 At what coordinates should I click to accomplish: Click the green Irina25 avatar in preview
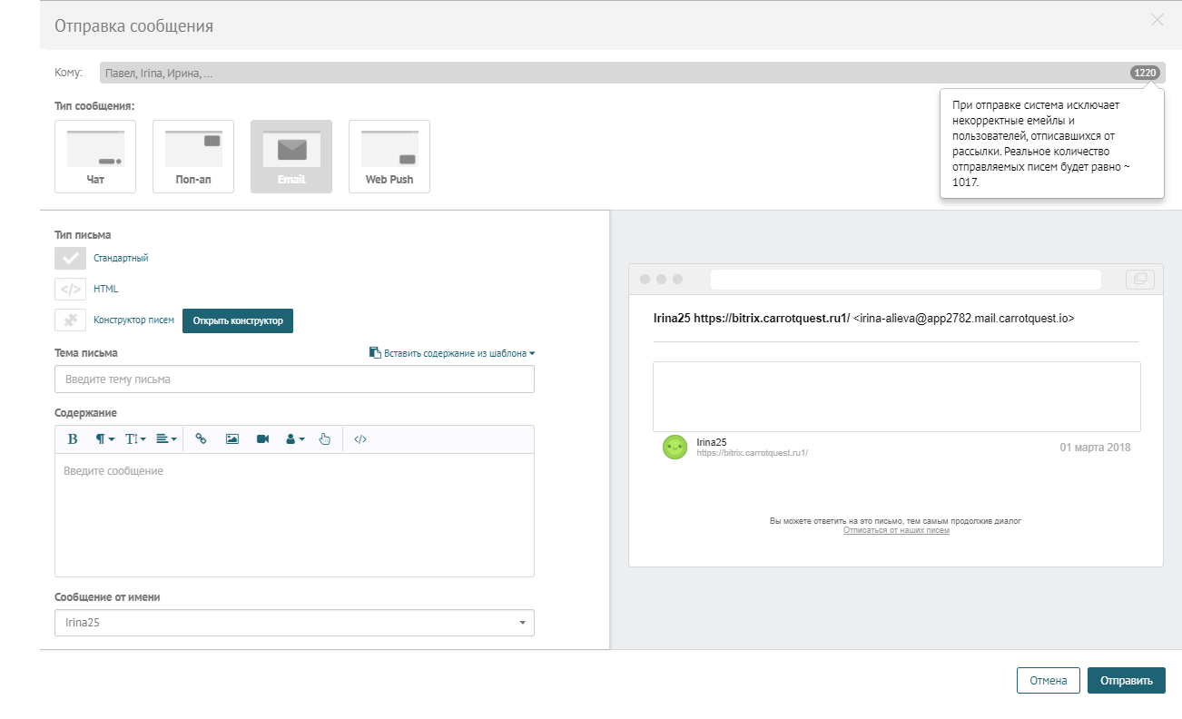675,447
